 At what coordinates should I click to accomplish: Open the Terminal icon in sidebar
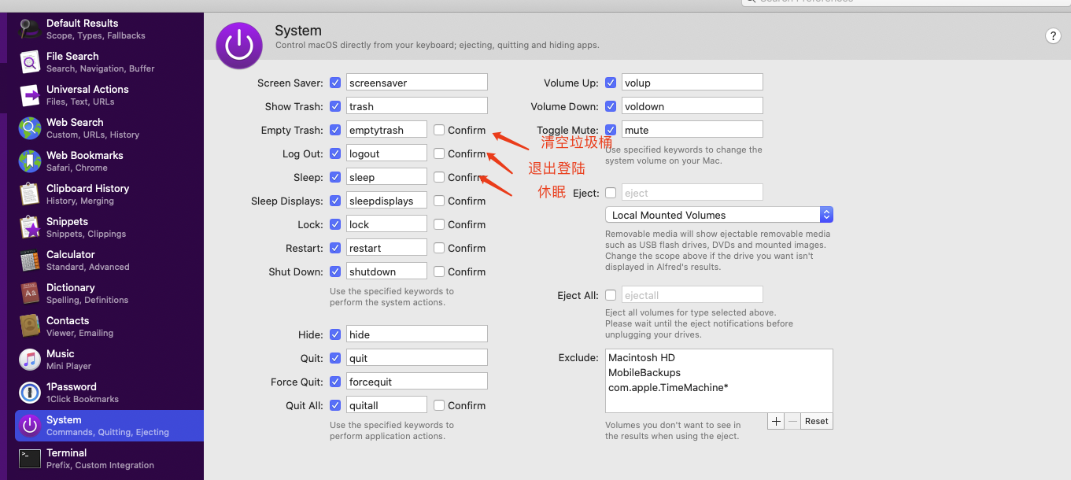[x=30, y=459]
